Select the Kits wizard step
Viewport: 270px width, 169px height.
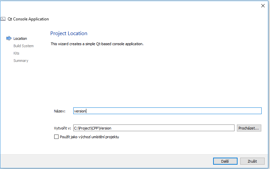pyautogui.click(x=16, y=53)
